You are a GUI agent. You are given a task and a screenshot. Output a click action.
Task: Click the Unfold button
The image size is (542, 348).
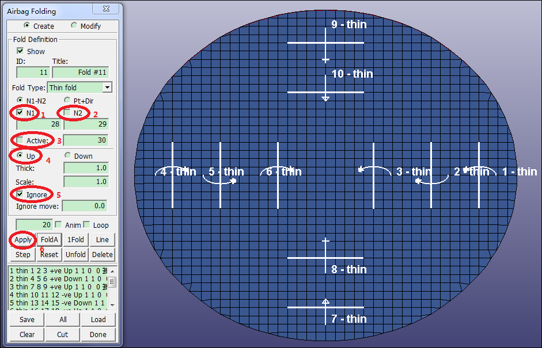pos(75,254)
